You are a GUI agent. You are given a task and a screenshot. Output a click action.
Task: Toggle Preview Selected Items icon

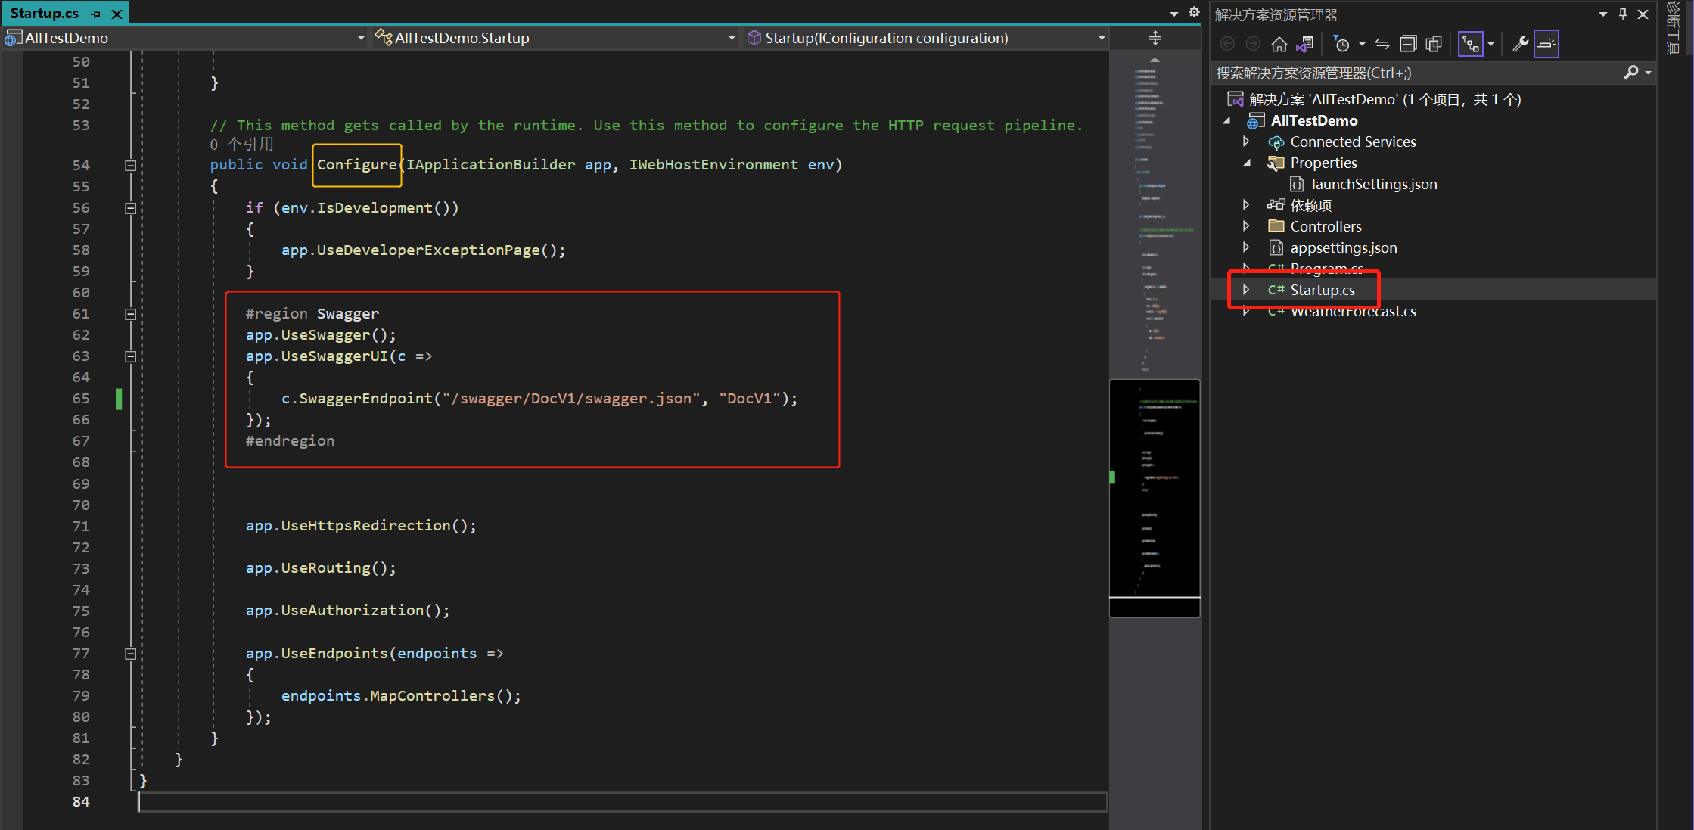[x=1546, y=45]
